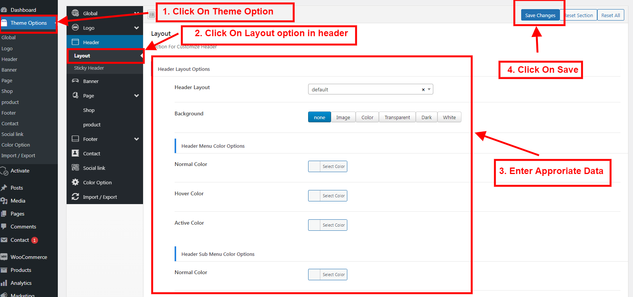Viewport: 633px width, 297px height.
Task: Click the Save Changes button
Action: pos(540,16)
